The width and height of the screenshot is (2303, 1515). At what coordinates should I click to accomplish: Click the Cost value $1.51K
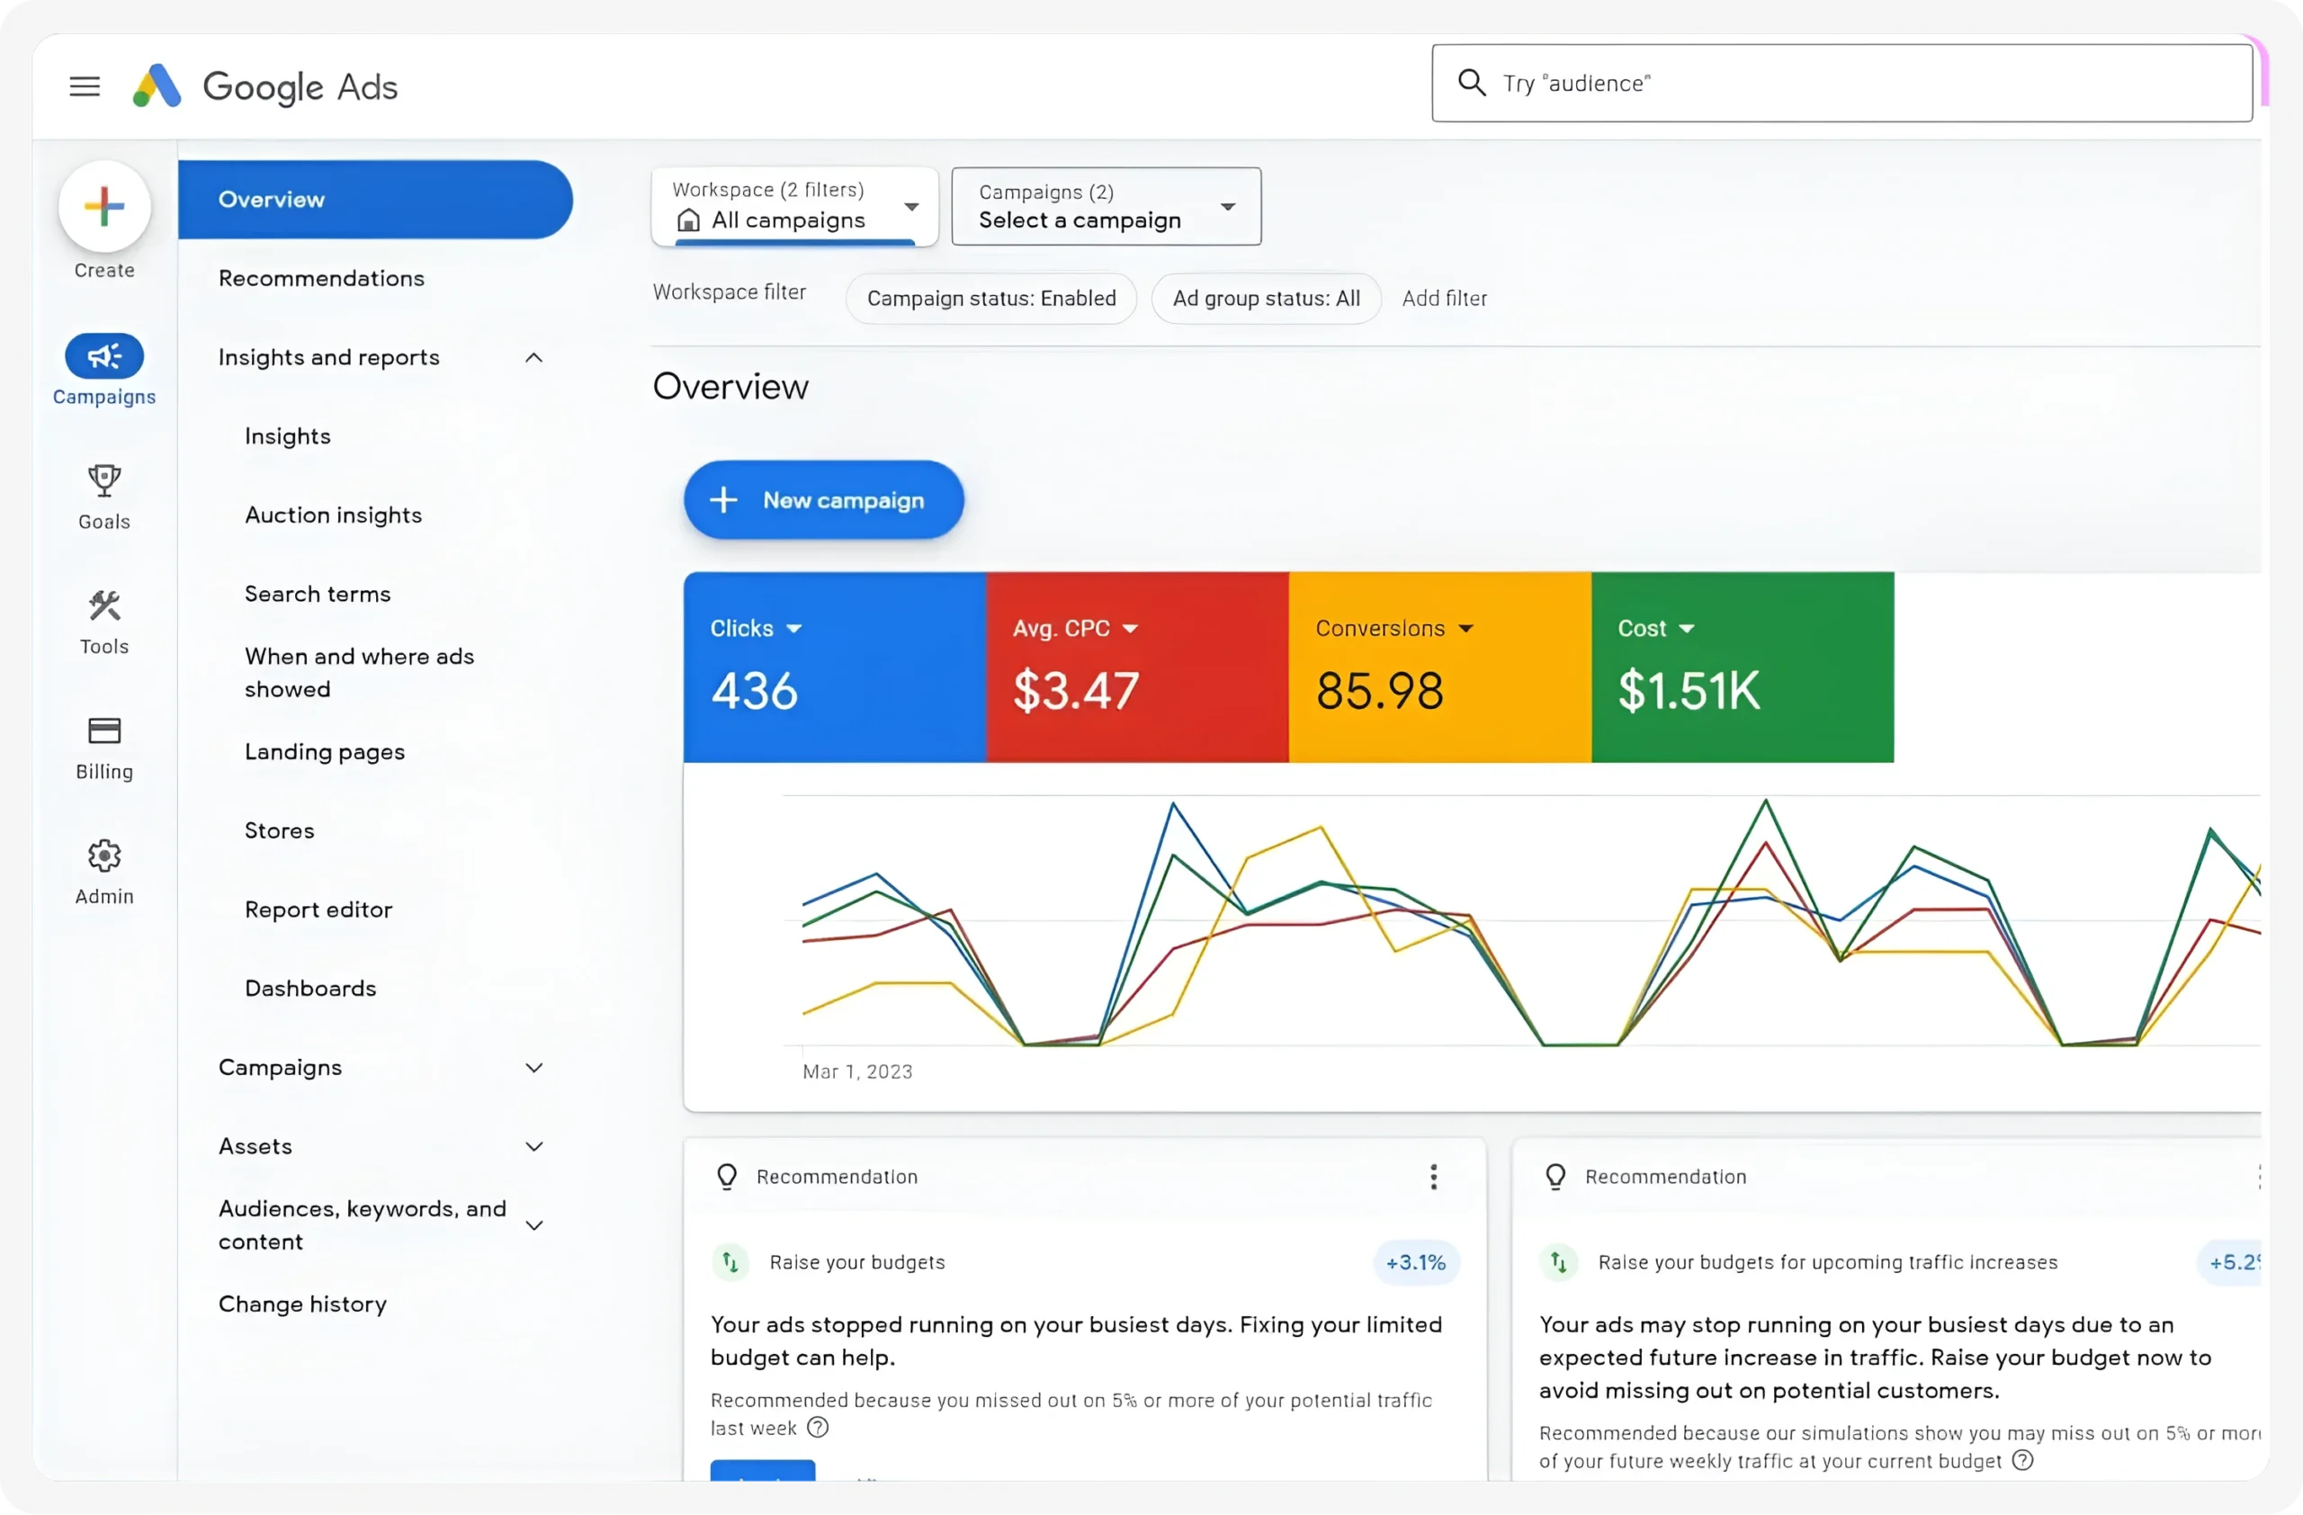pyautogui.click(x=1689, y=691)
